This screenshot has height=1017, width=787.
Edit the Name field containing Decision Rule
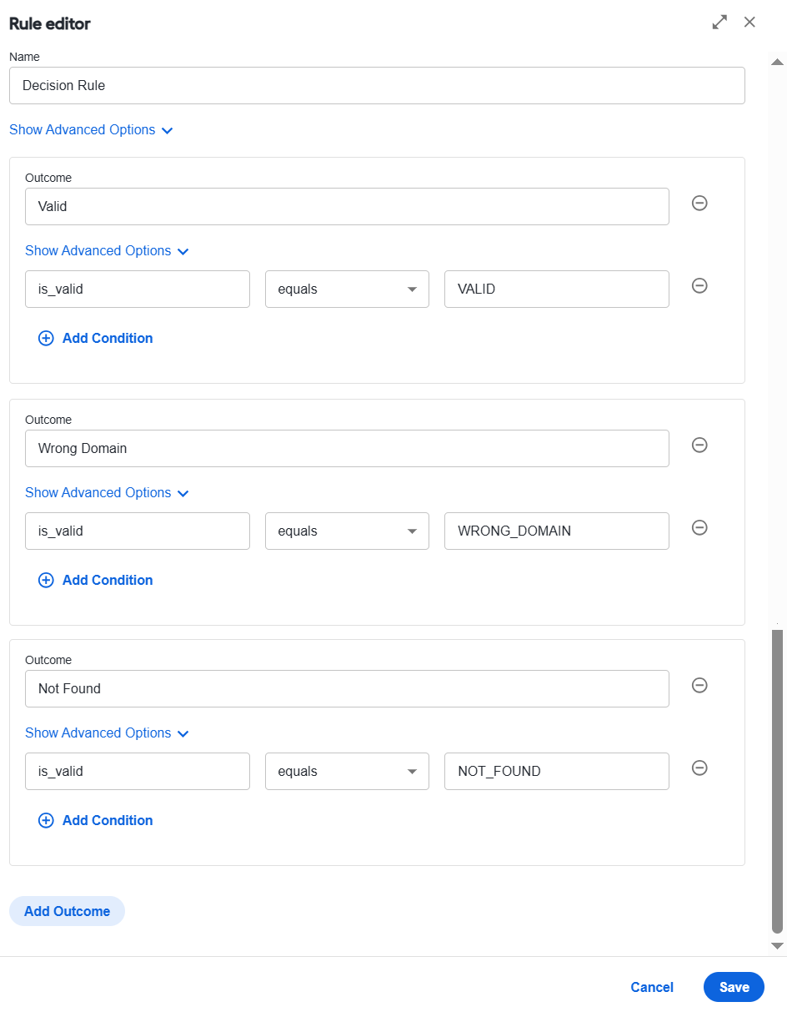click(377, 85)
